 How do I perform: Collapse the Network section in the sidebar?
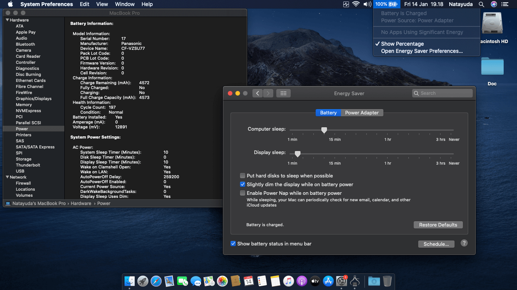(7, 177)
